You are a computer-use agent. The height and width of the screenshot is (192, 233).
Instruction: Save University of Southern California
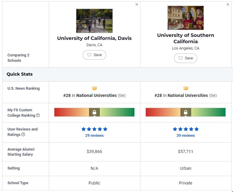point(185,58)
